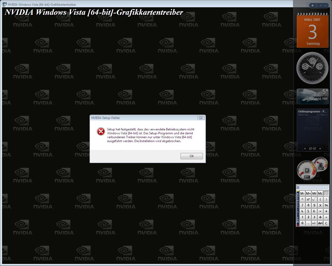The width and height of the screenshot is (332, 266).
Task: Click the close parenthesis calculator key
Action: coord(326,199)
